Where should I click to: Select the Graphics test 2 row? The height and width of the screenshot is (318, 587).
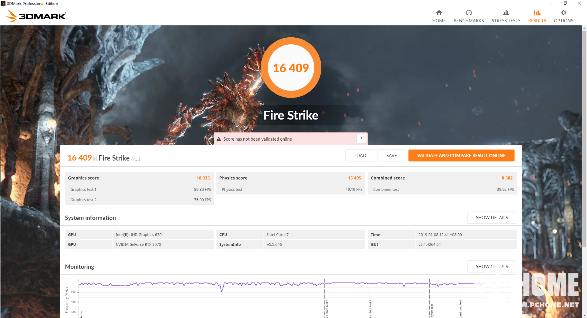139,200
